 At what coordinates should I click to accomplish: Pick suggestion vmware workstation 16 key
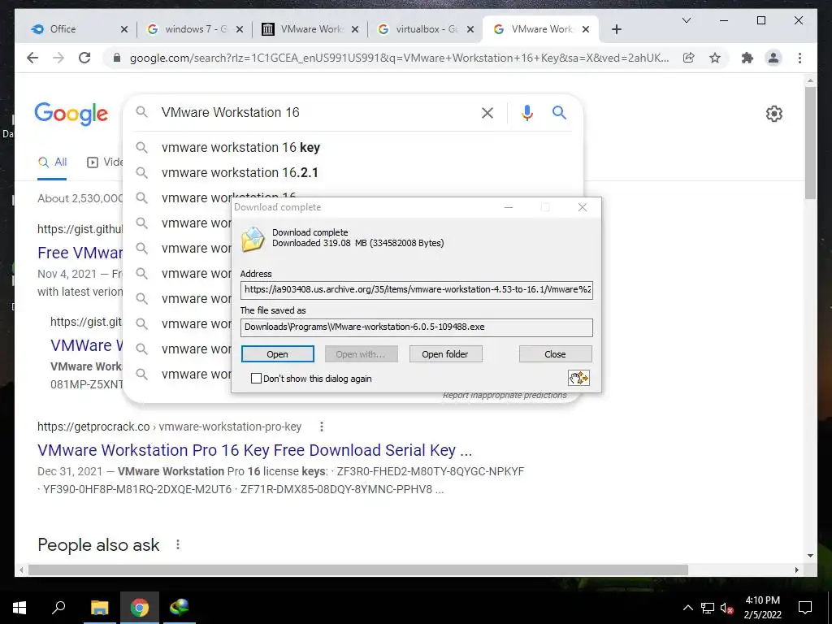pyautogui.click(x=353, y=147)
